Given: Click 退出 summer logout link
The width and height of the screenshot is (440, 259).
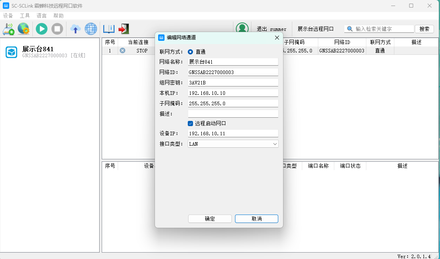Looking at the screenshot, I should coord(271,29).
